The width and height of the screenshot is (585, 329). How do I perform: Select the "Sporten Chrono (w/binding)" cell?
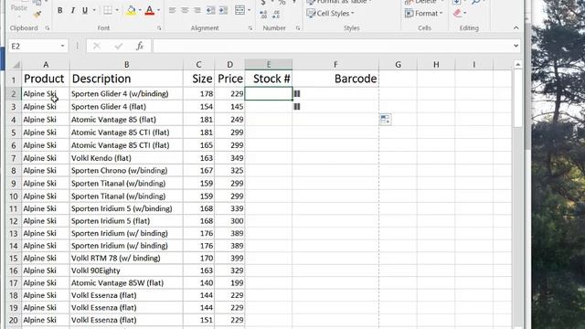point(126,171)
